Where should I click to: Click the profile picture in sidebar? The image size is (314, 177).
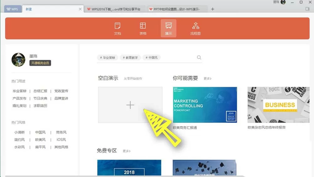click(19, 60)
